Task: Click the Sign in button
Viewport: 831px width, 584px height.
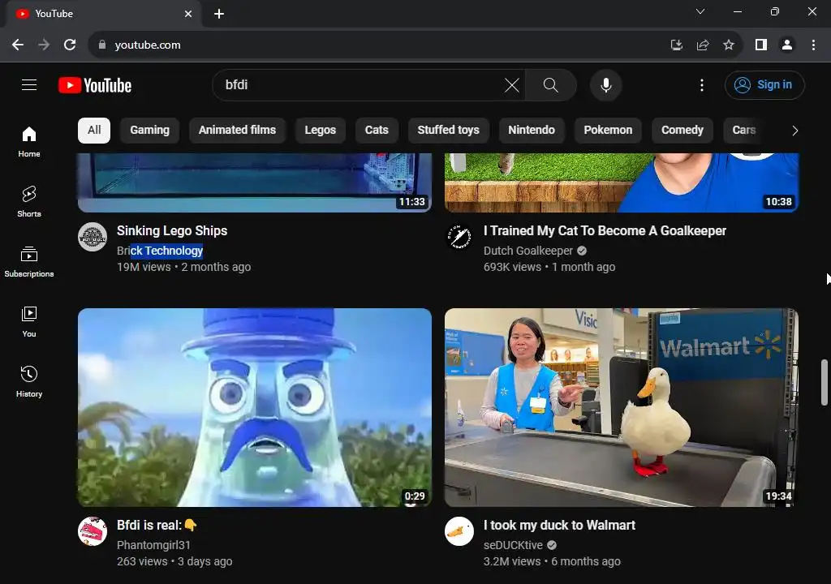Action: (x=764, y=85)
